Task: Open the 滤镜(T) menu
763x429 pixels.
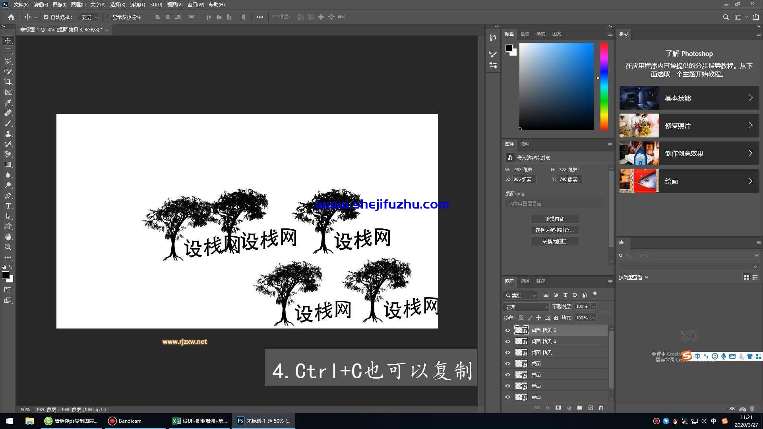Action: pyautogui.click(x=137, y=5)
